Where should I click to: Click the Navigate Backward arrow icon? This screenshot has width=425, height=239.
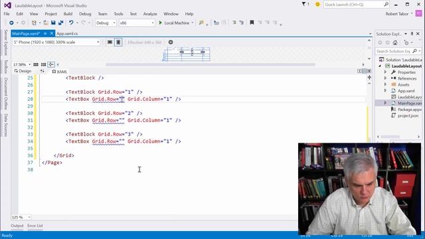(x=11, y=23)
